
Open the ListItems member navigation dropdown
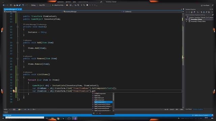click(x=152, y=12)
